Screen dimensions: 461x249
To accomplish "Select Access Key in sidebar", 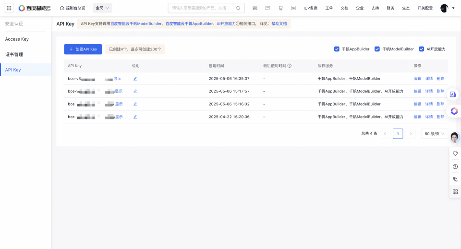I will (25, 39).
